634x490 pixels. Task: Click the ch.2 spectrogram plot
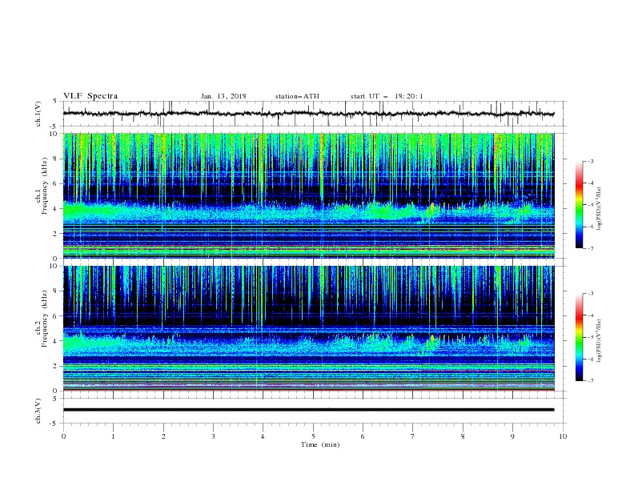pos(308,328)
